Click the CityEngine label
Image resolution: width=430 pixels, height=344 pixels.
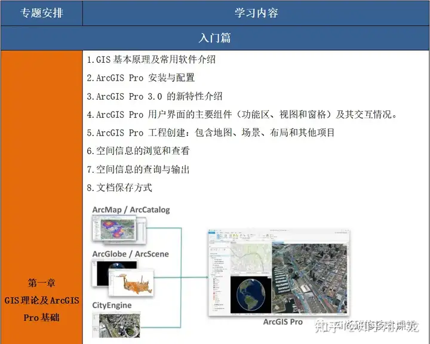pyautogui.click(x=112, y=305)
